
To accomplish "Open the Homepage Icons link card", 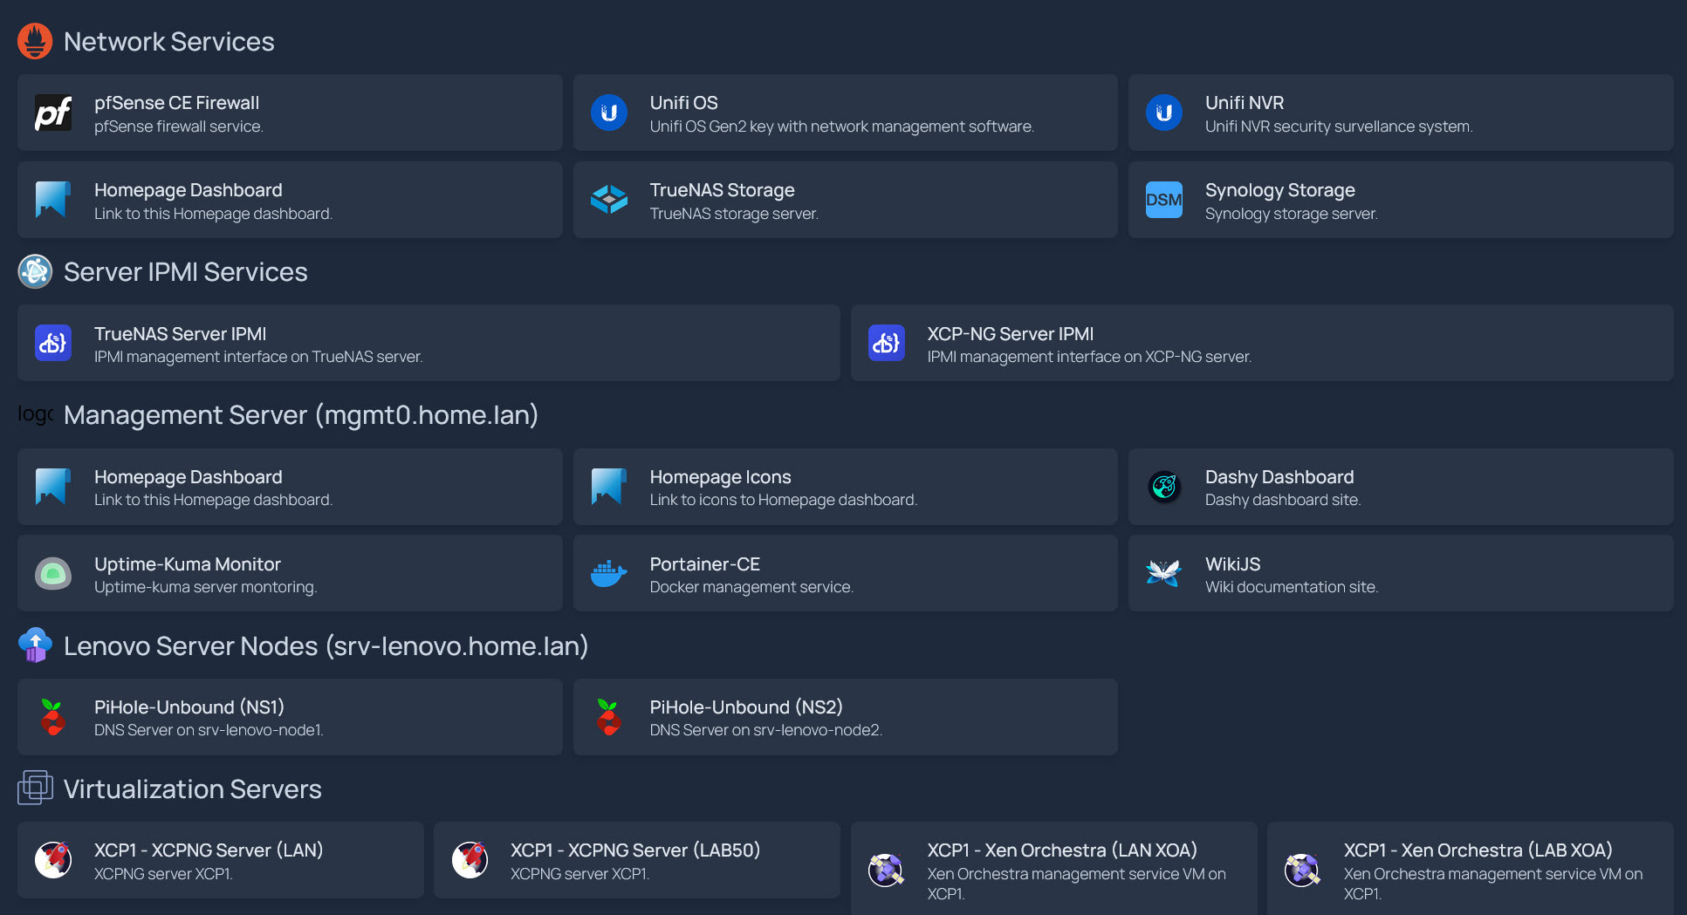I will pos(844,487).
